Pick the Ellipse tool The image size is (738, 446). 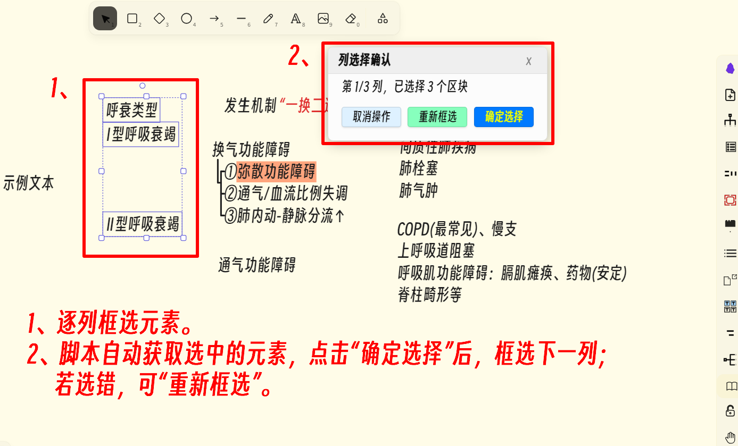186,19
